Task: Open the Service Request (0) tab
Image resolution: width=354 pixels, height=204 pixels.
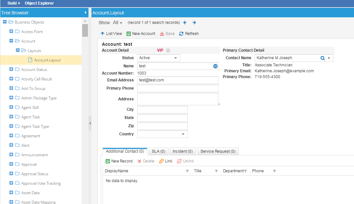Action: 218,151
